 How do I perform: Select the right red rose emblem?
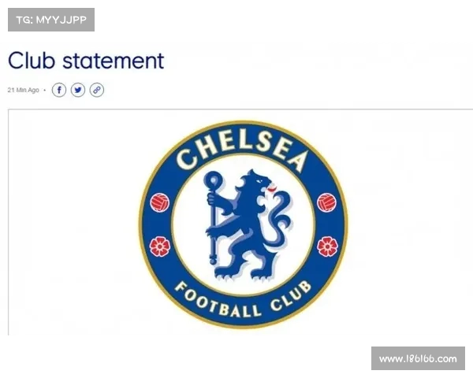[x=328, y=246]
